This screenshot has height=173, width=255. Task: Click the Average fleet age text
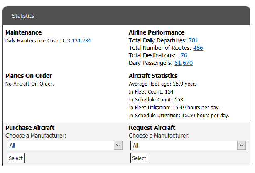coord(162,84)
